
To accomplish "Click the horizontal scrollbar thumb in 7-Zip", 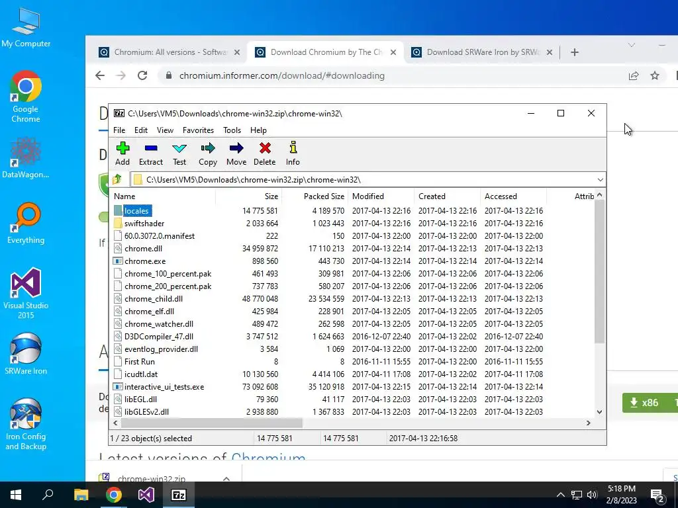I will pyautogui.click(x=212, y=423).
